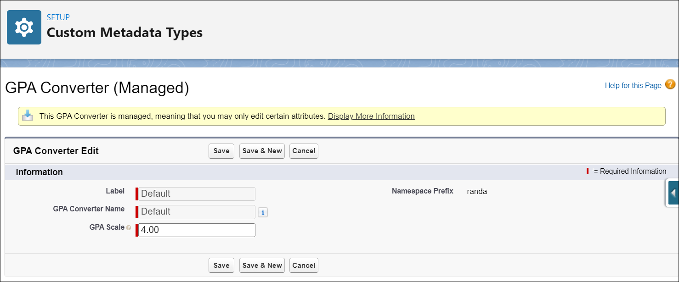Focus the GPA Scale field showing 4.00

click(197, 230)
